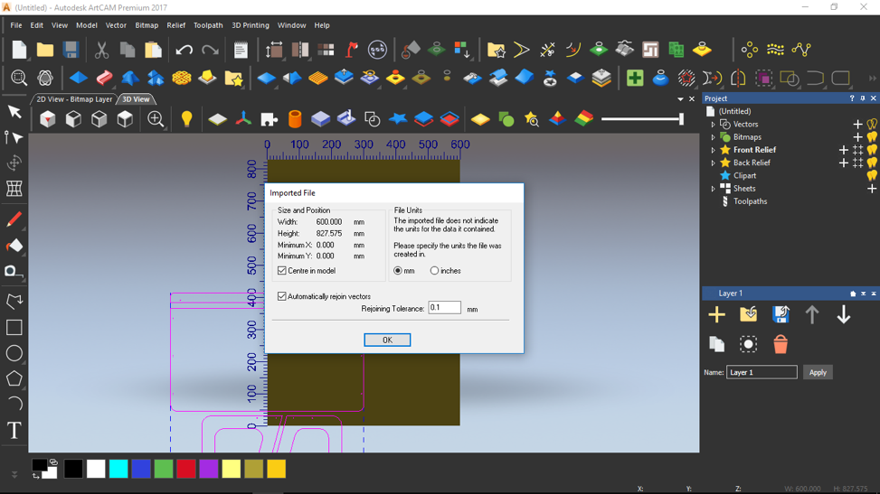
Task: Select the Node Editing tool
Action: 14,137
